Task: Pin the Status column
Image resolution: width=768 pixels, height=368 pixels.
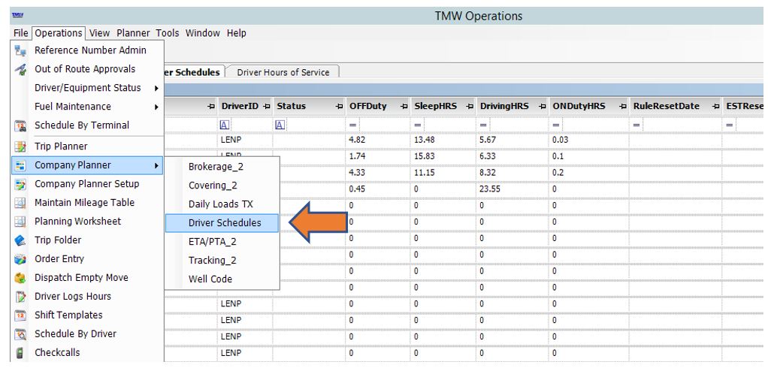Action: (x=339, y=106)
